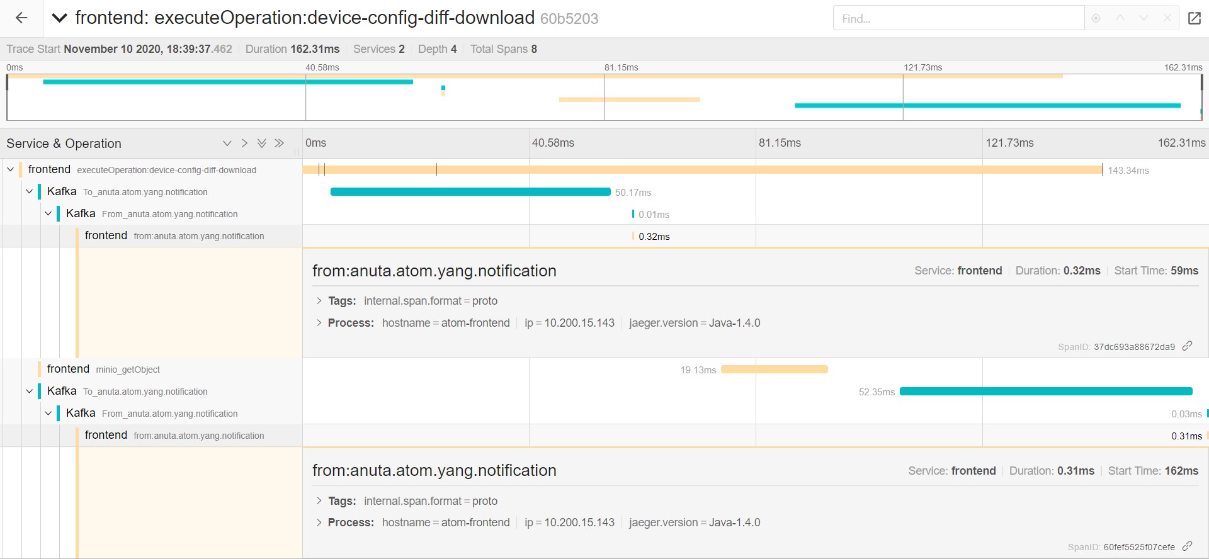Expand all spans with double down chevron
1209x559 pixels.
[x=262, y=144]
